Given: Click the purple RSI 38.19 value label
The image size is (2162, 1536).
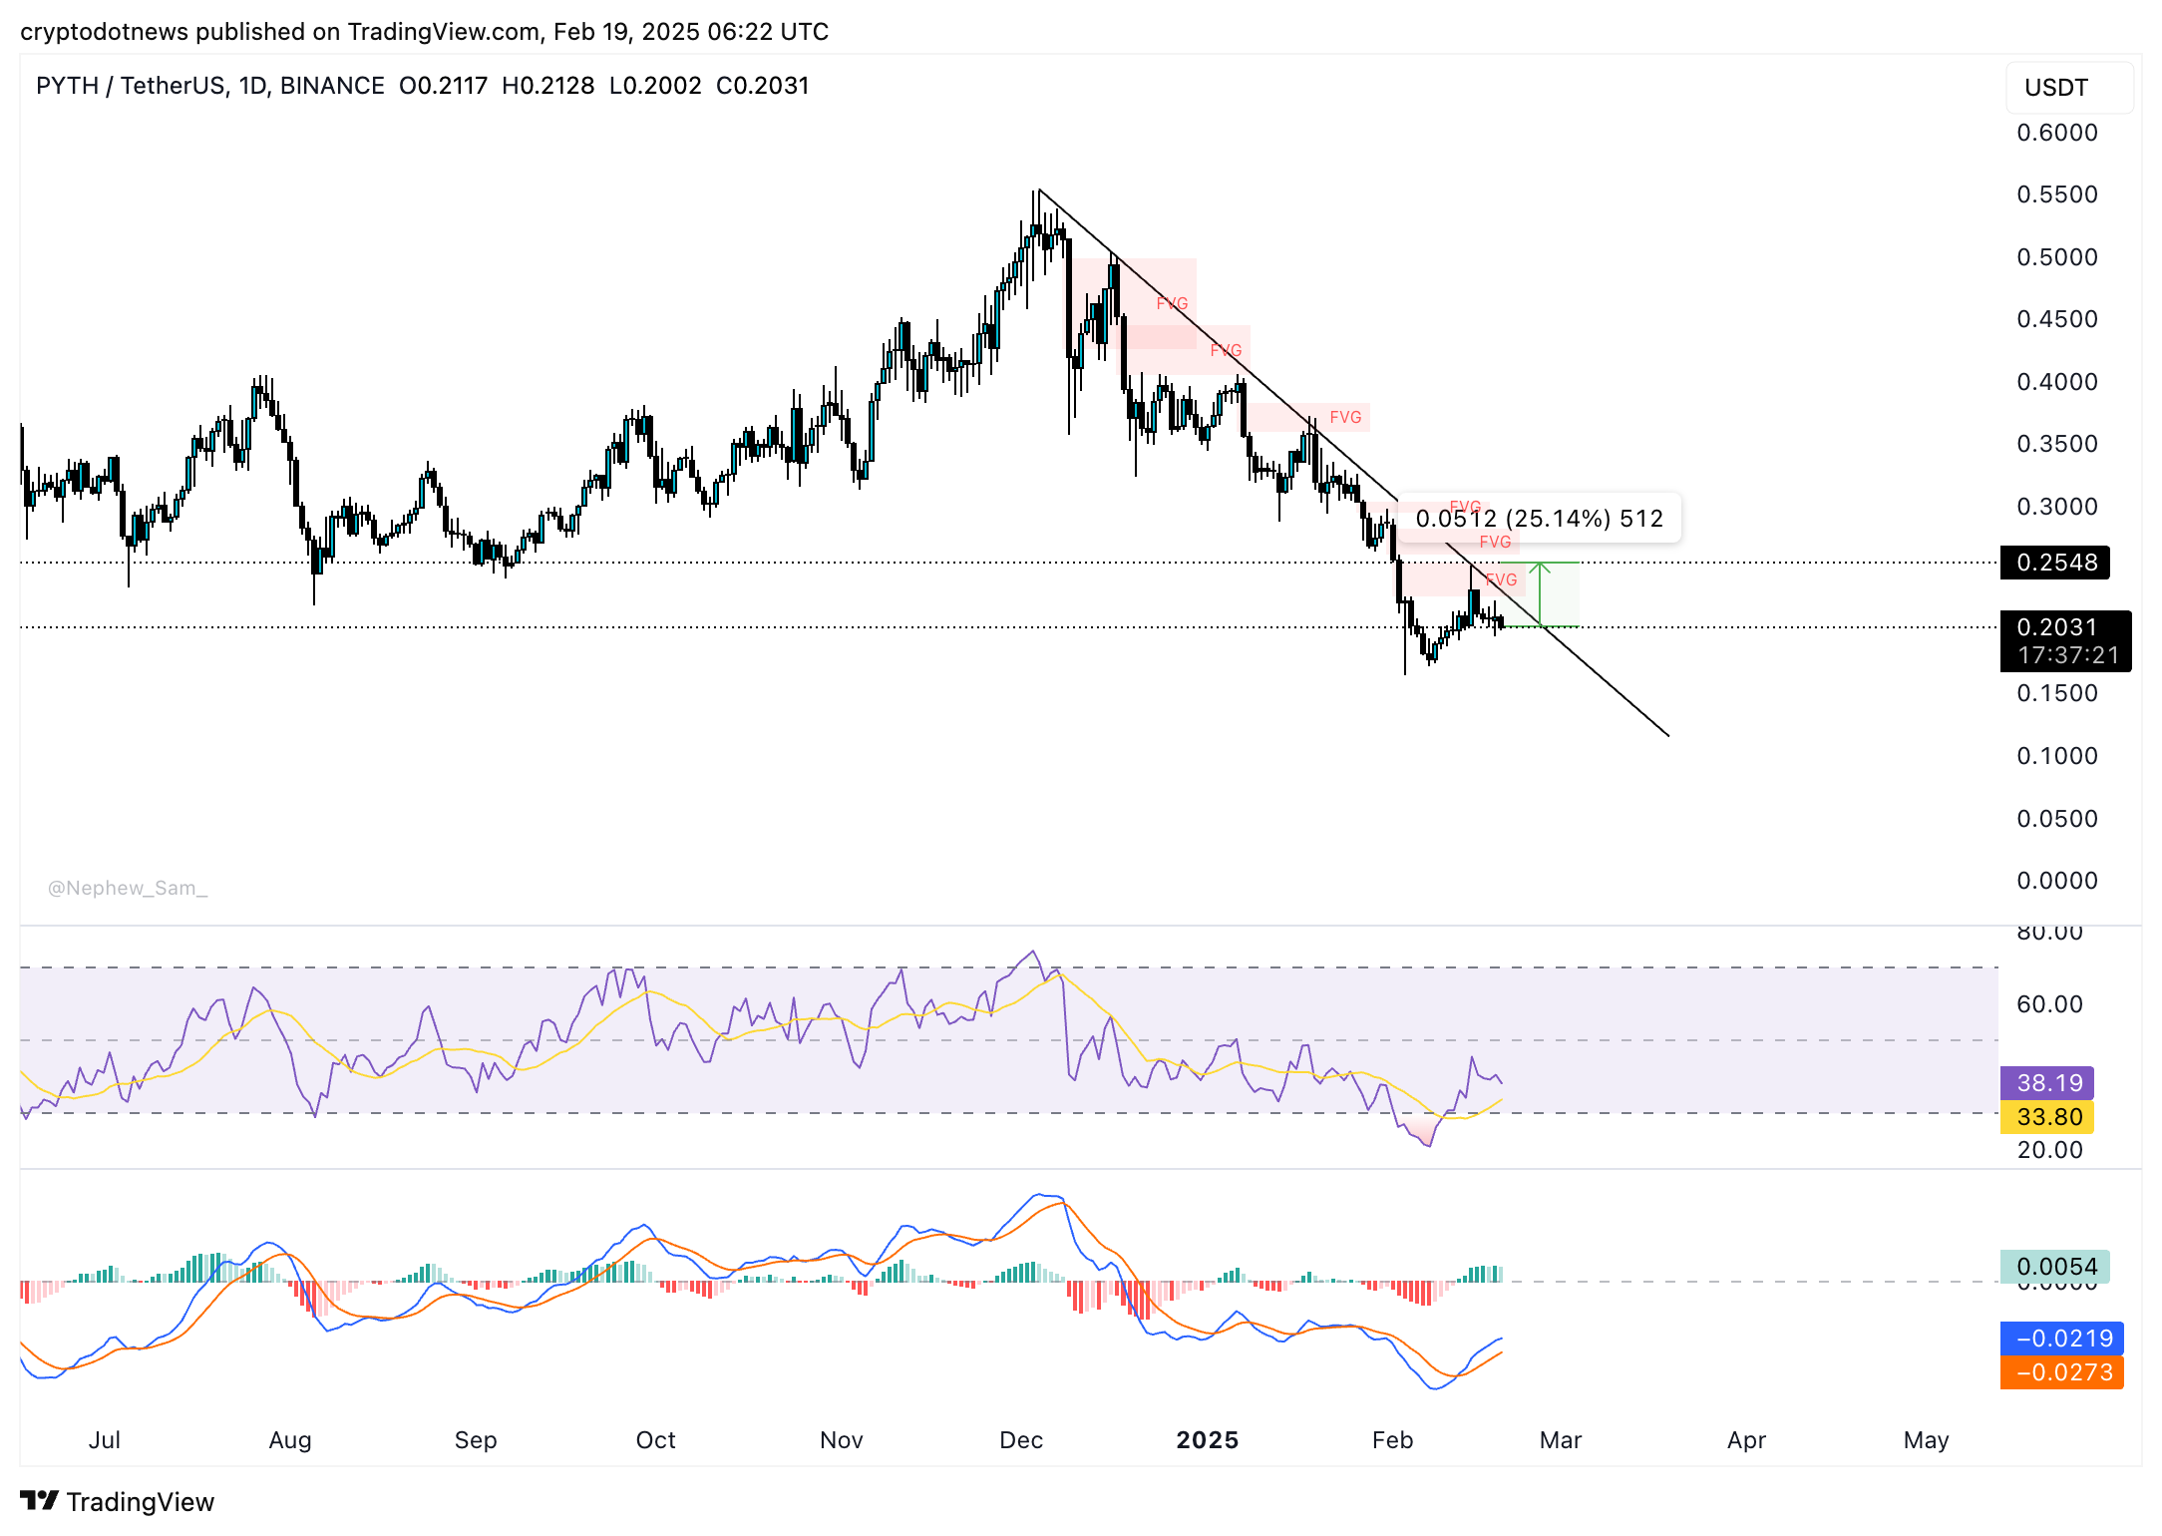Looking at the screenshot, I should click(x=2048, y=1082).
